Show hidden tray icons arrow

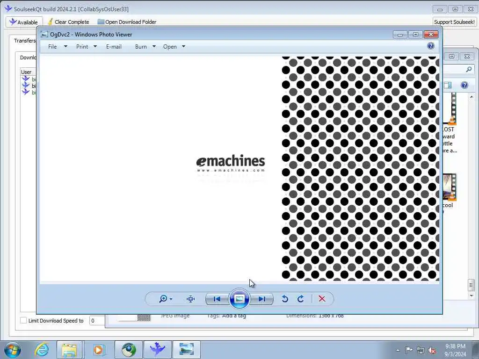pyautogui.click(x=398, y=350)
